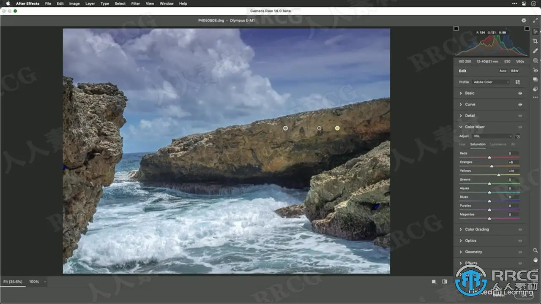This screenshot has width=541, height=304.
Task: Switch to the All tab
Action: (x=513, y=144)
